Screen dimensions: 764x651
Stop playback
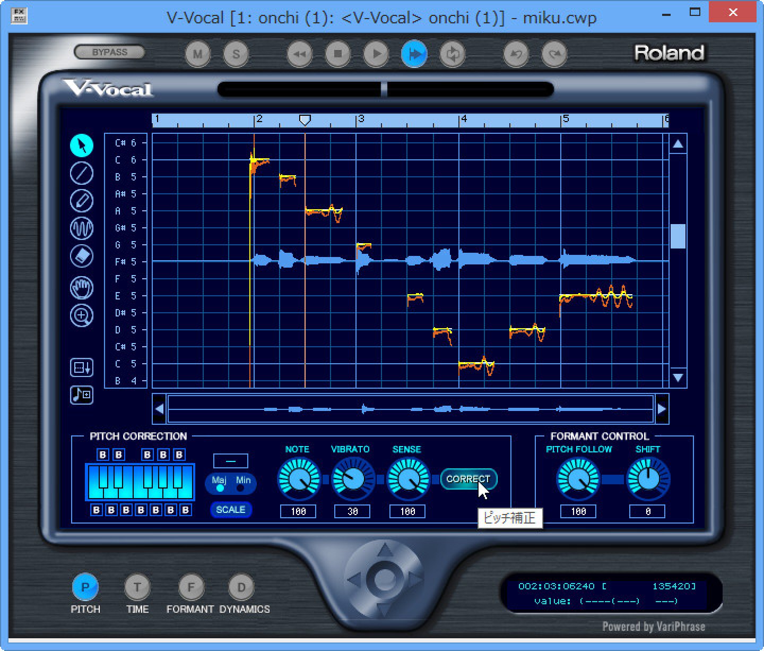pyautogui.click(x=338, y=54)
